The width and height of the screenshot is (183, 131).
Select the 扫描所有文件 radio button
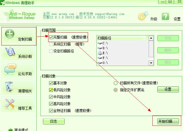(115, 83)
